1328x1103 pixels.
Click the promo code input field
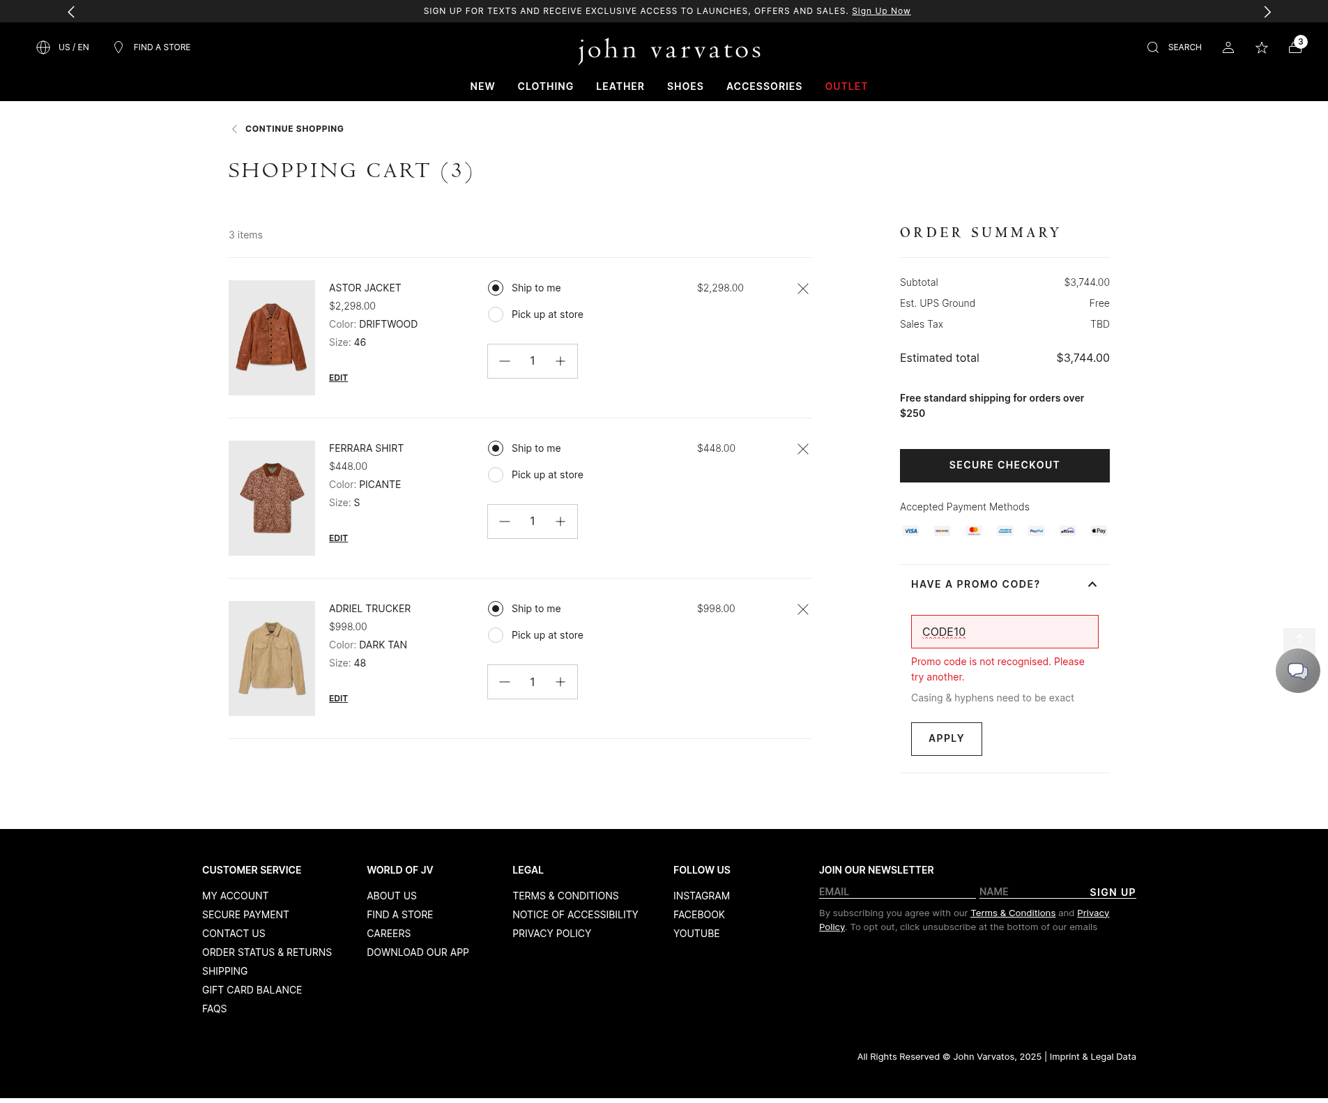[x=1004, y=632]
